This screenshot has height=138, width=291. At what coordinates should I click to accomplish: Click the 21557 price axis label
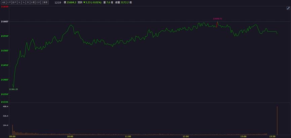click(4, 36)
